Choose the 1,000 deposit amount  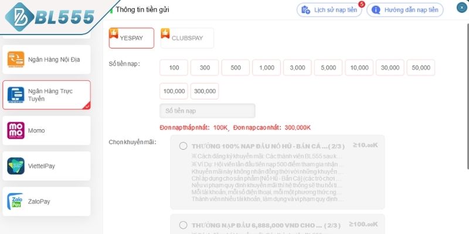[x=267, y=67]
